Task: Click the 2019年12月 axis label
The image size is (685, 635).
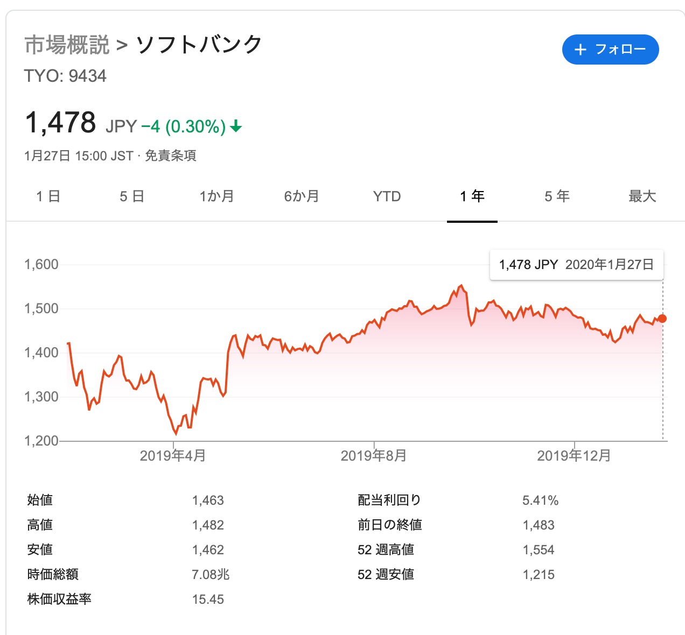Action: (x=574, y=456)
